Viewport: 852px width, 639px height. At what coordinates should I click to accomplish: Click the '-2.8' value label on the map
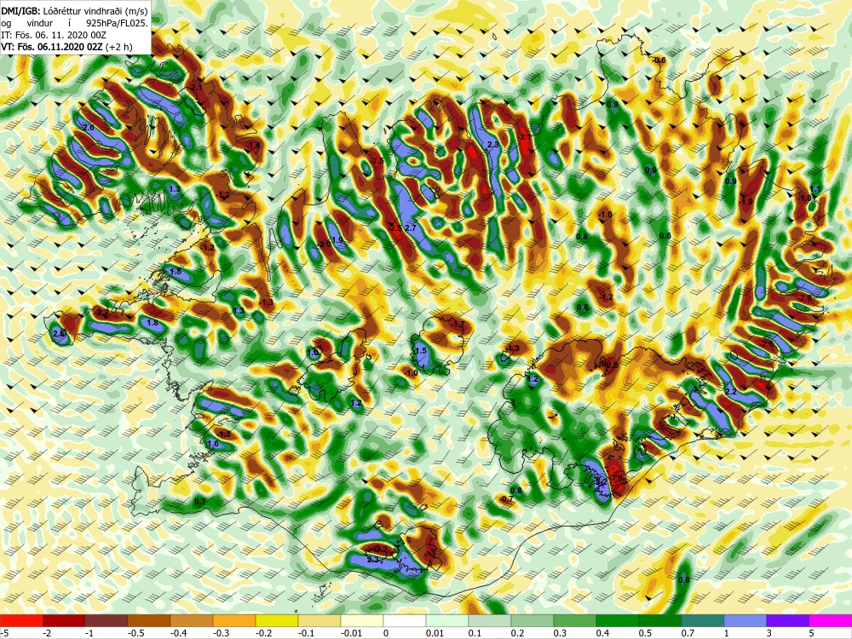tap(805, 297)
